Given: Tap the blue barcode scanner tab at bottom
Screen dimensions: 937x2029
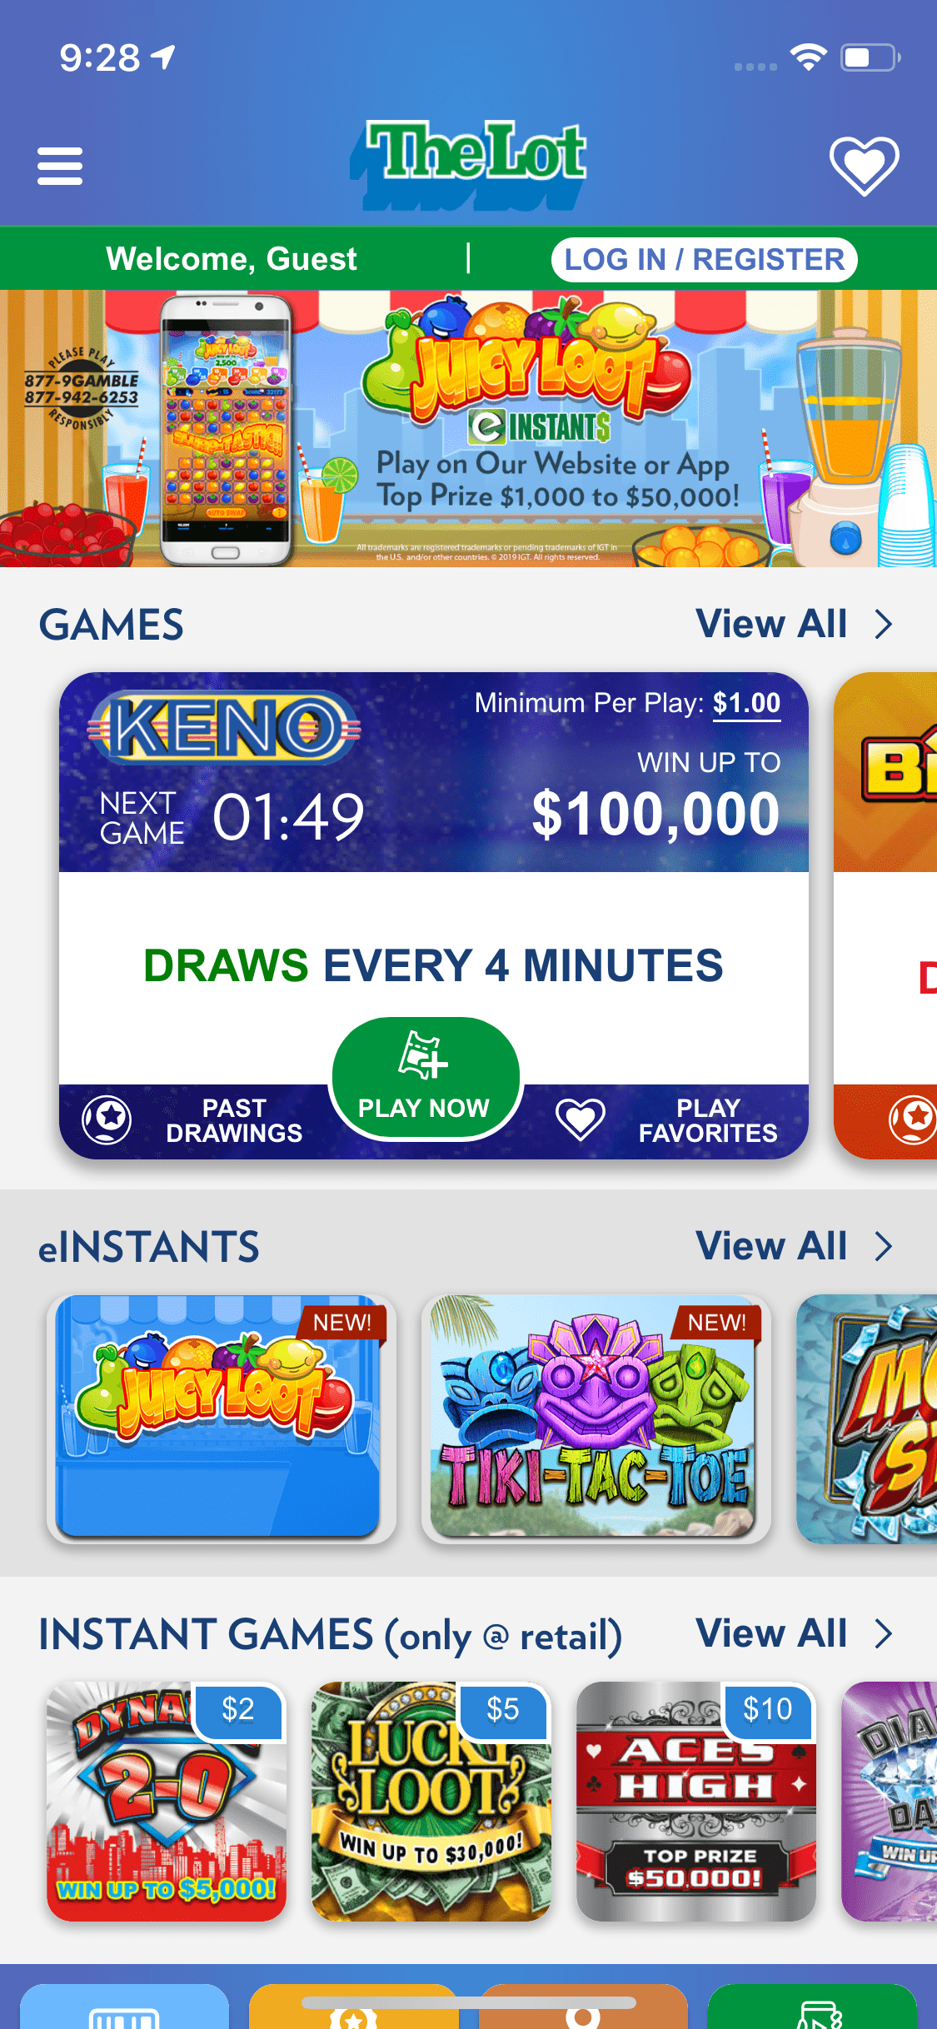Looking at the screenshot, I should coord(124,2007).
